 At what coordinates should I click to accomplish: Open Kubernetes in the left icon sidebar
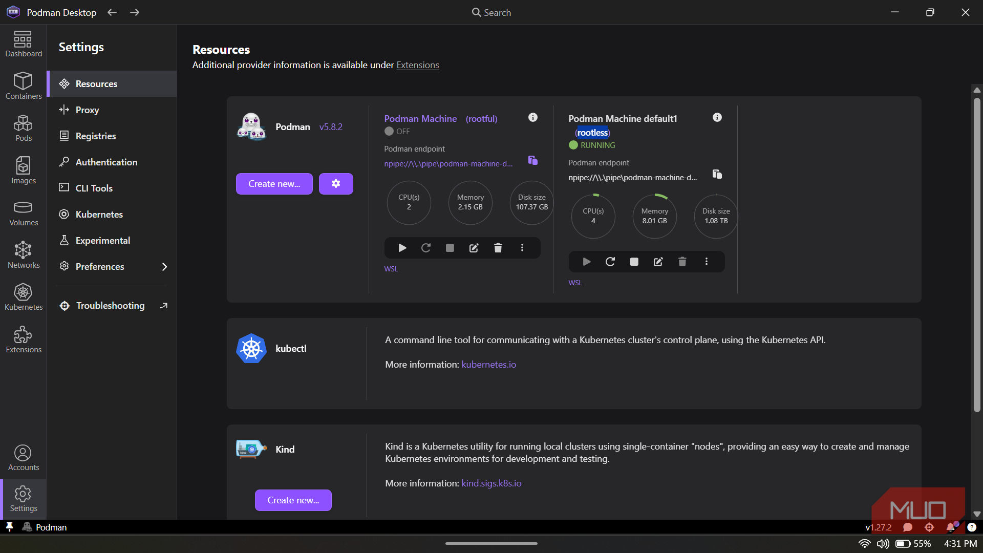(24, 297)
